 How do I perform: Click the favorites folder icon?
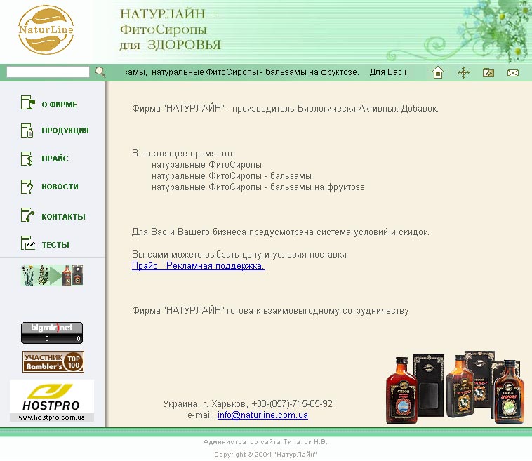[488, 72]
